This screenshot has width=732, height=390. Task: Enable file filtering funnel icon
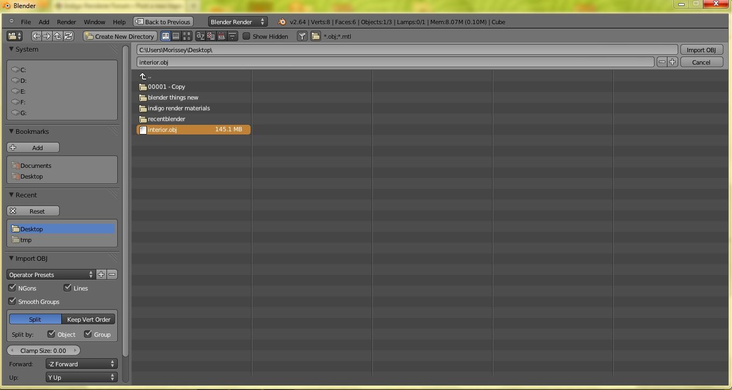(x=302, y=36)
